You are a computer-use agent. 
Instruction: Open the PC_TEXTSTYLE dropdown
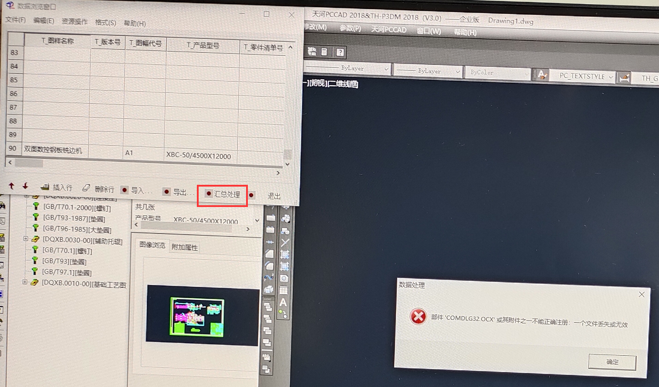[610, 77]
